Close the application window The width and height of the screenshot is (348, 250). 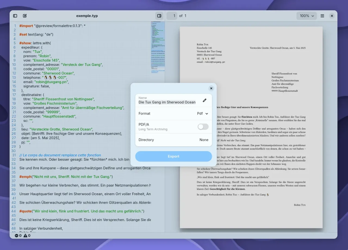332,16
